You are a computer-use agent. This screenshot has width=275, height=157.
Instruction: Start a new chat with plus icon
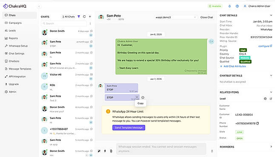tap(90, 17)
